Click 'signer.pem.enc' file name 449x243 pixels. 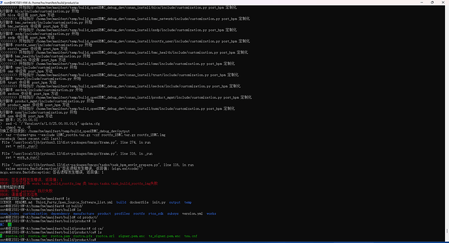131,236
